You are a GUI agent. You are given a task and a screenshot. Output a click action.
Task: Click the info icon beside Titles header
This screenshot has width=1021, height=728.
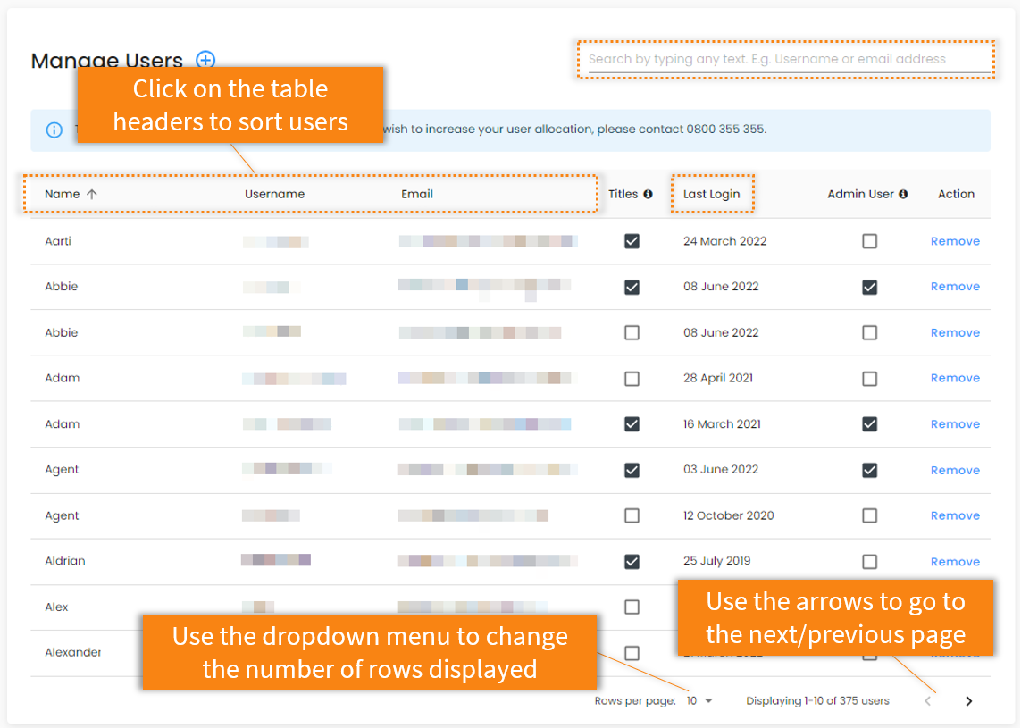[648, 194]
